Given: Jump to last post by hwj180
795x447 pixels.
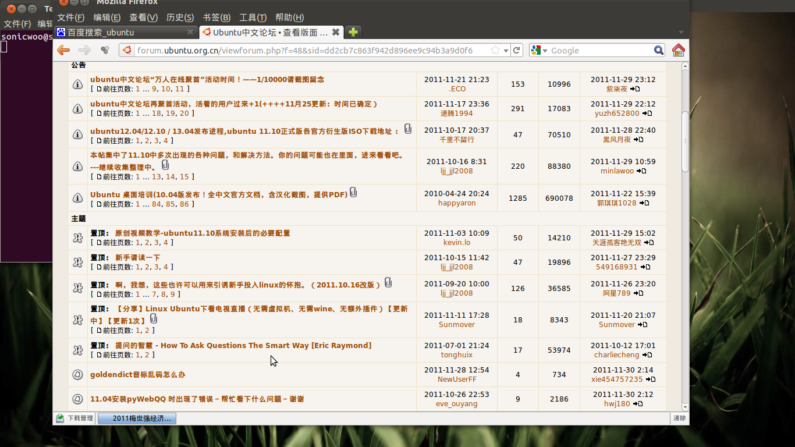Looking at the screenshot, I should tap(638, 404).
